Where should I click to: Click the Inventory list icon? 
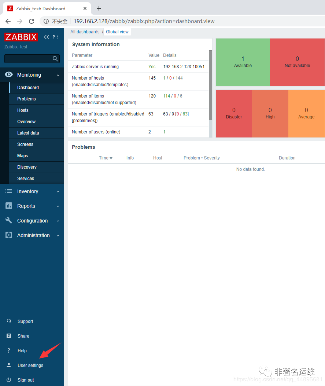[x=9, y=191]
